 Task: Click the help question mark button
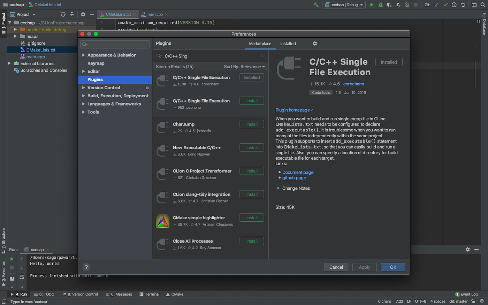86,267
